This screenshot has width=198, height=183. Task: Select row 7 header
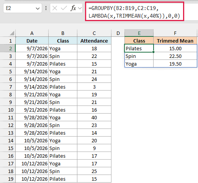coord(8,87)
